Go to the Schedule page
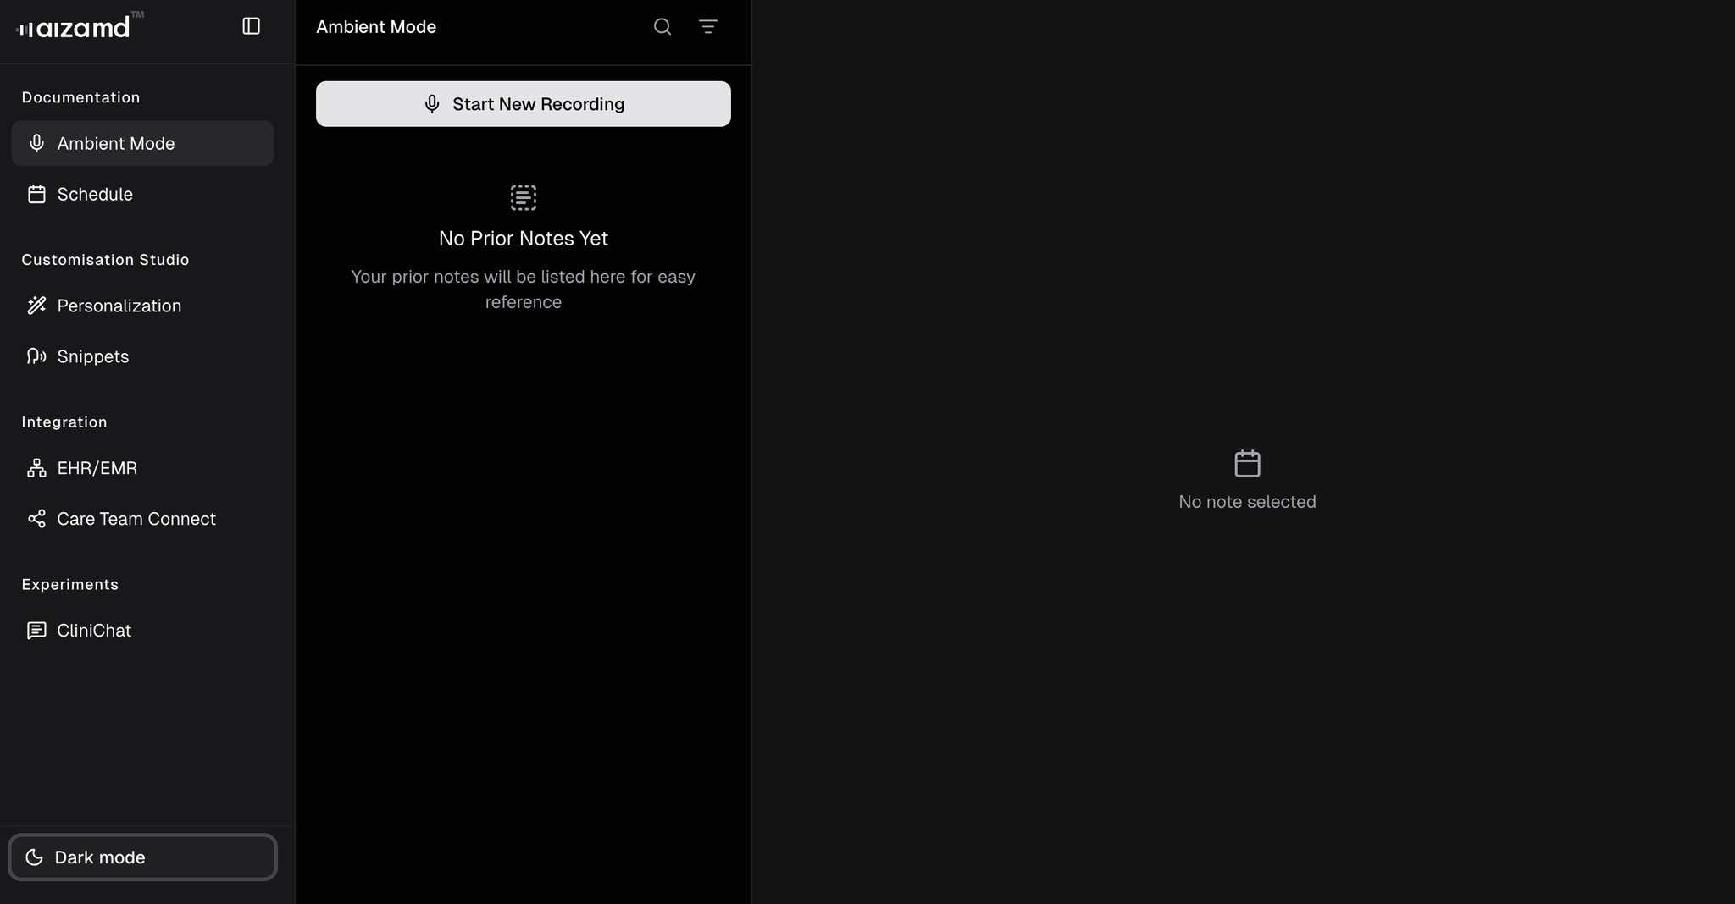This screenshot has width=1735, height=904. pyautogui.click(x=142, y=194)
